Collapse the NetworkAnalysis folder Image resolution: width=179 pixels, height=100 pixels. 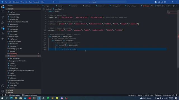(x=23, y=14)
